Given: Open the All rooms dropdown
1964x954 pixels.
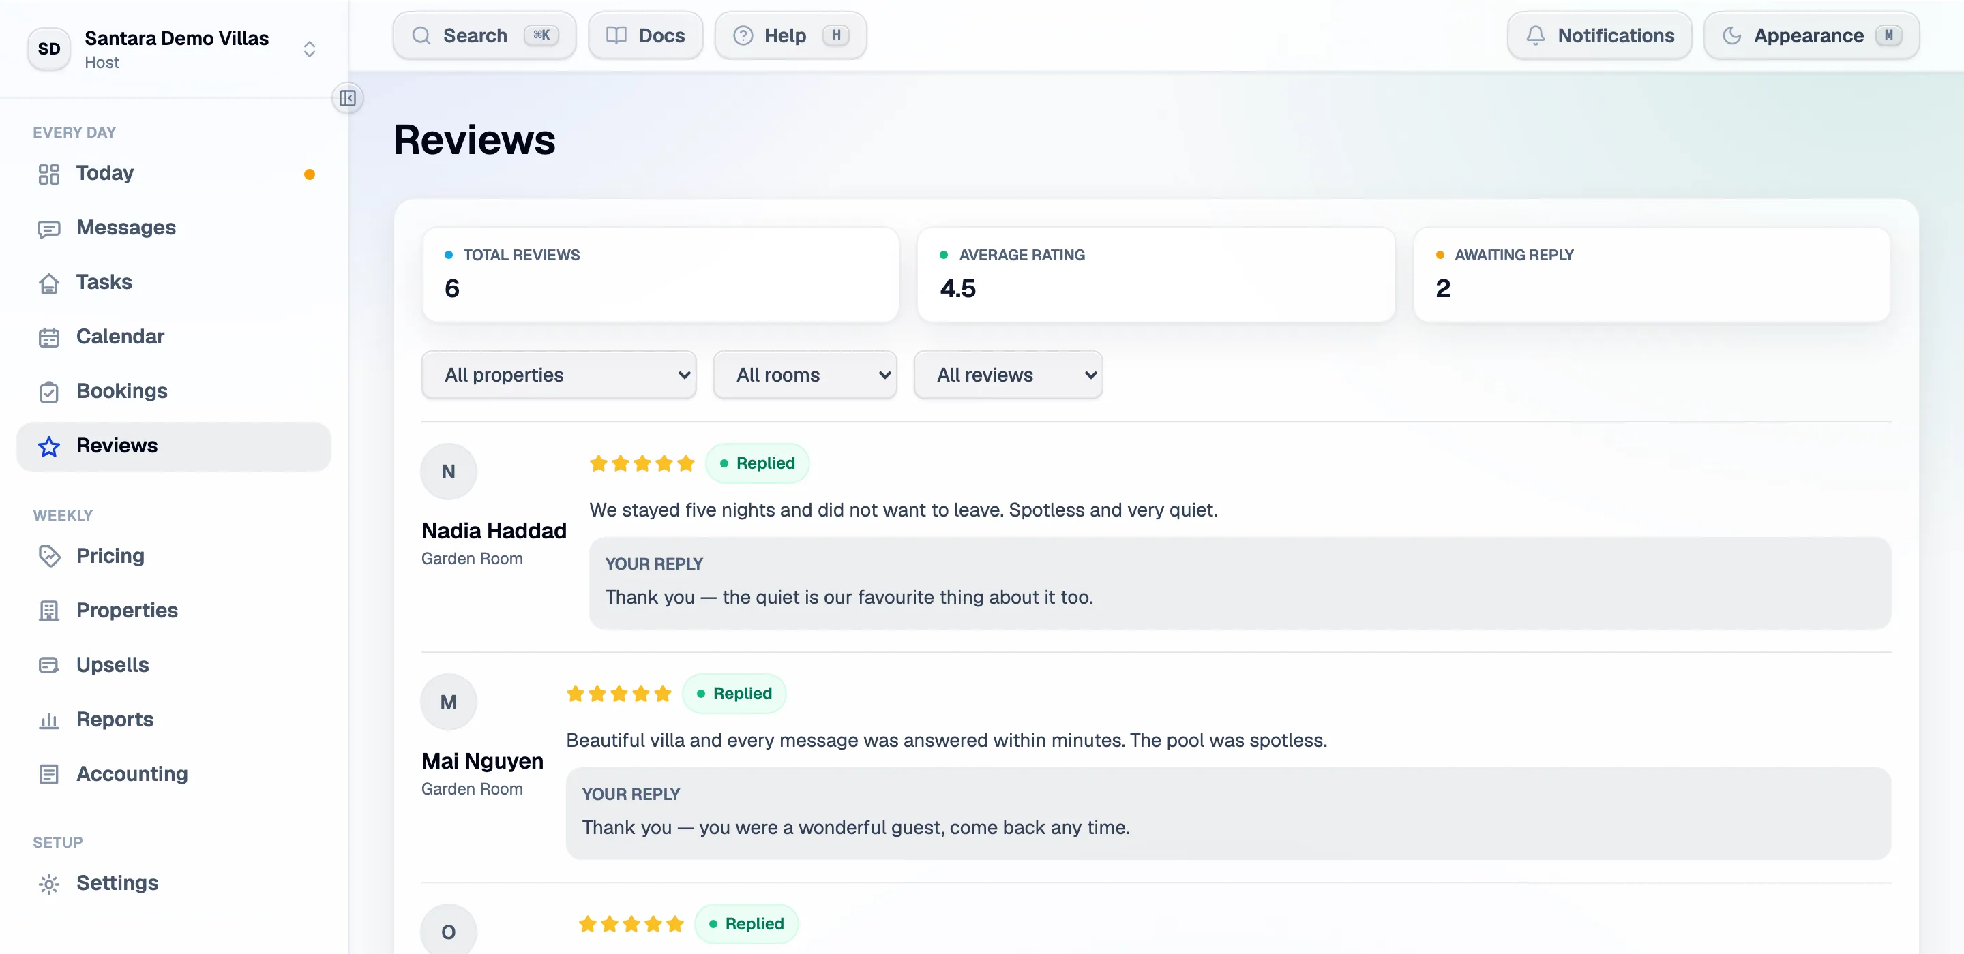Looking at the screenshot, I should [805, 375].
